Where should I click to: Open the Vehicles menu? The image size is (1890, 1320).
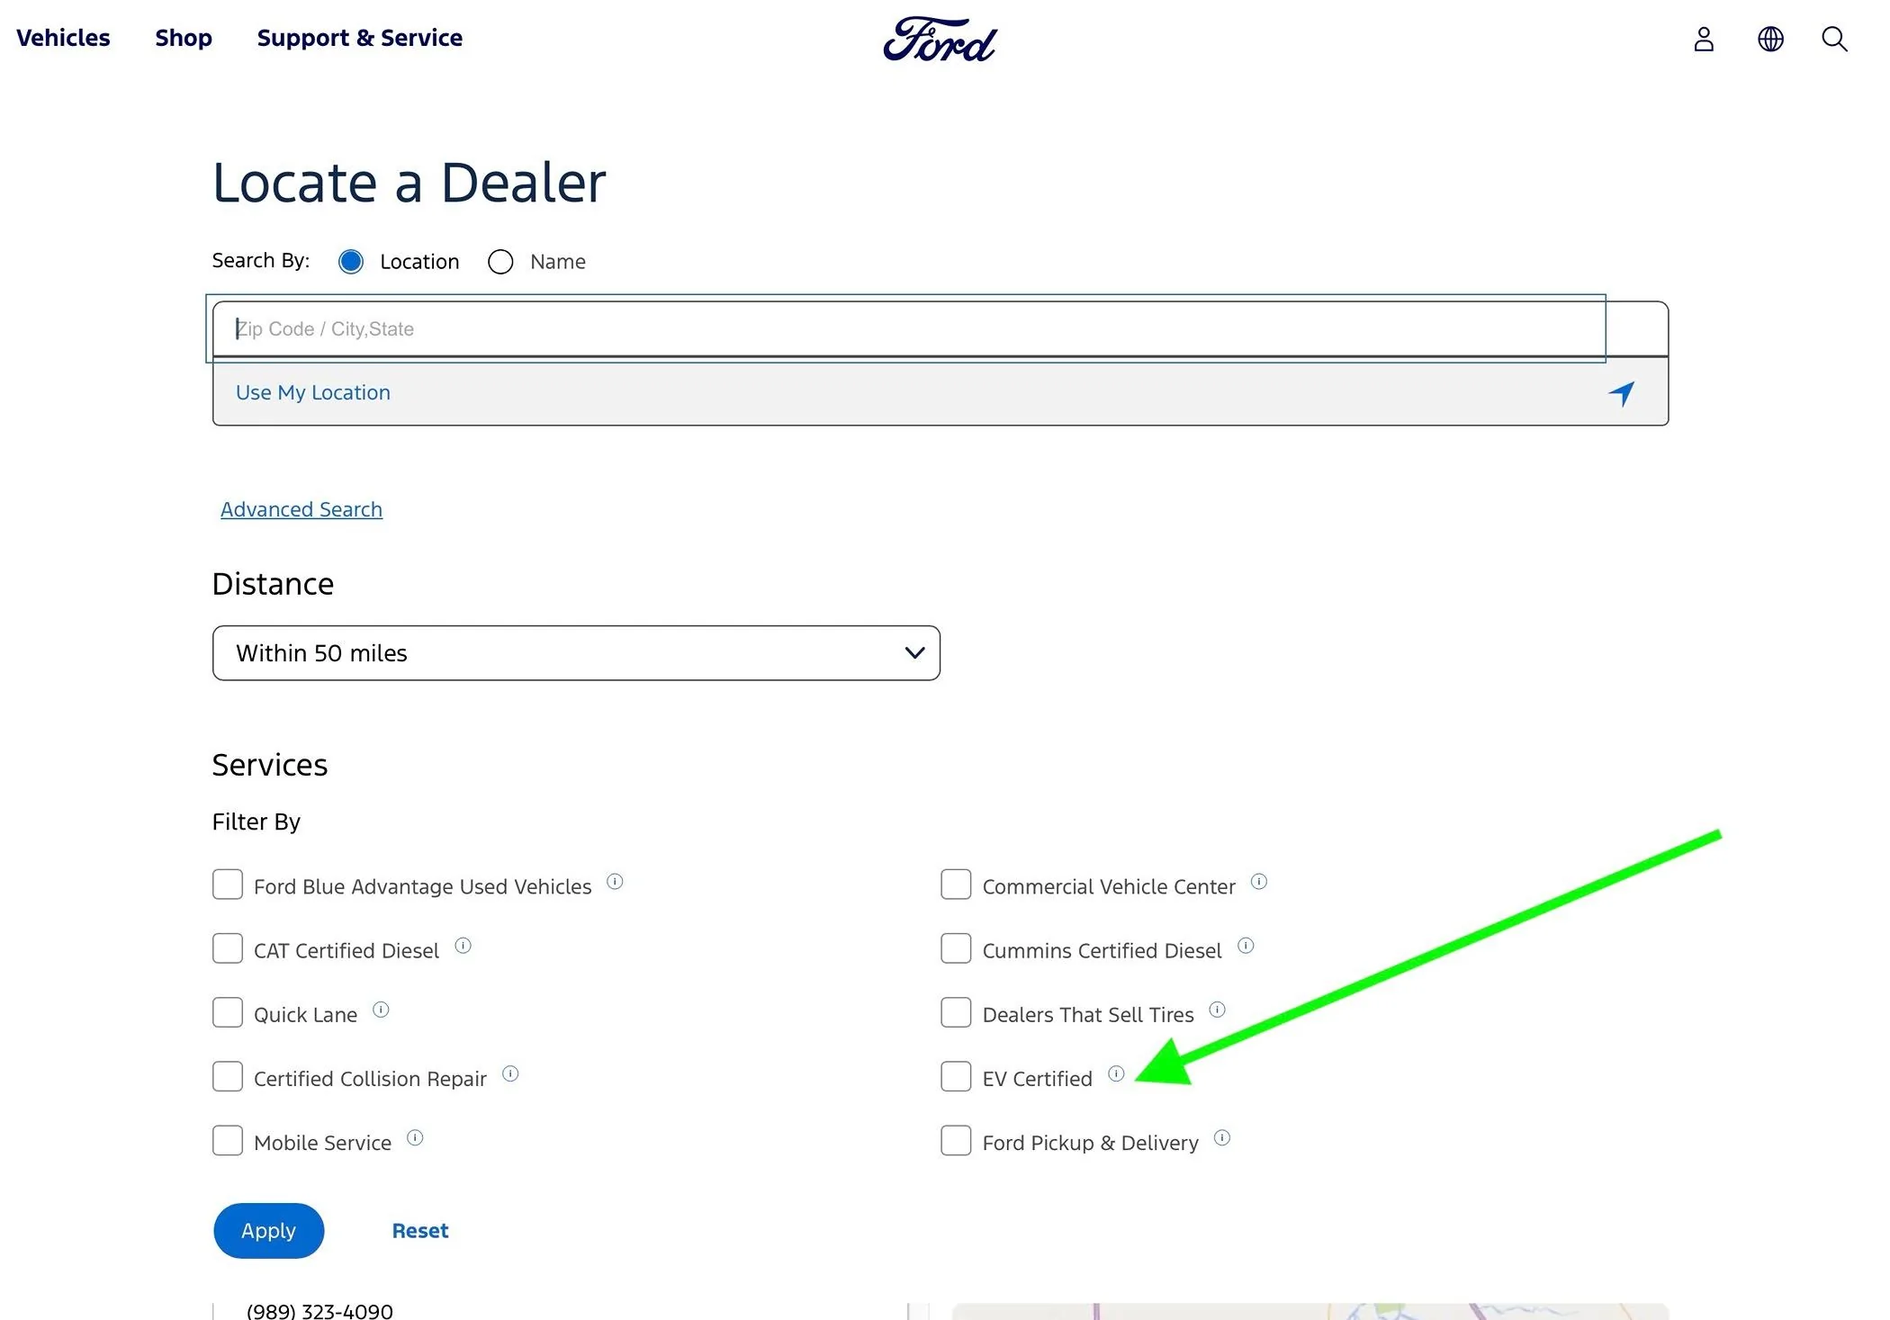tap(63, 38)
